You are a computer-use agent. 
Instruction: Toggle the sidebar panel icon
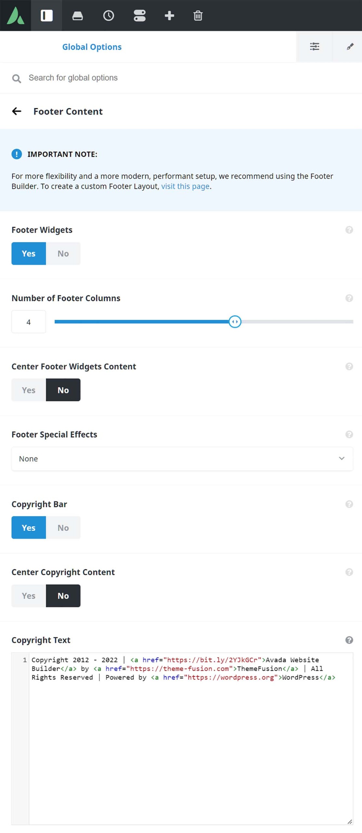(x=47, y=16)
